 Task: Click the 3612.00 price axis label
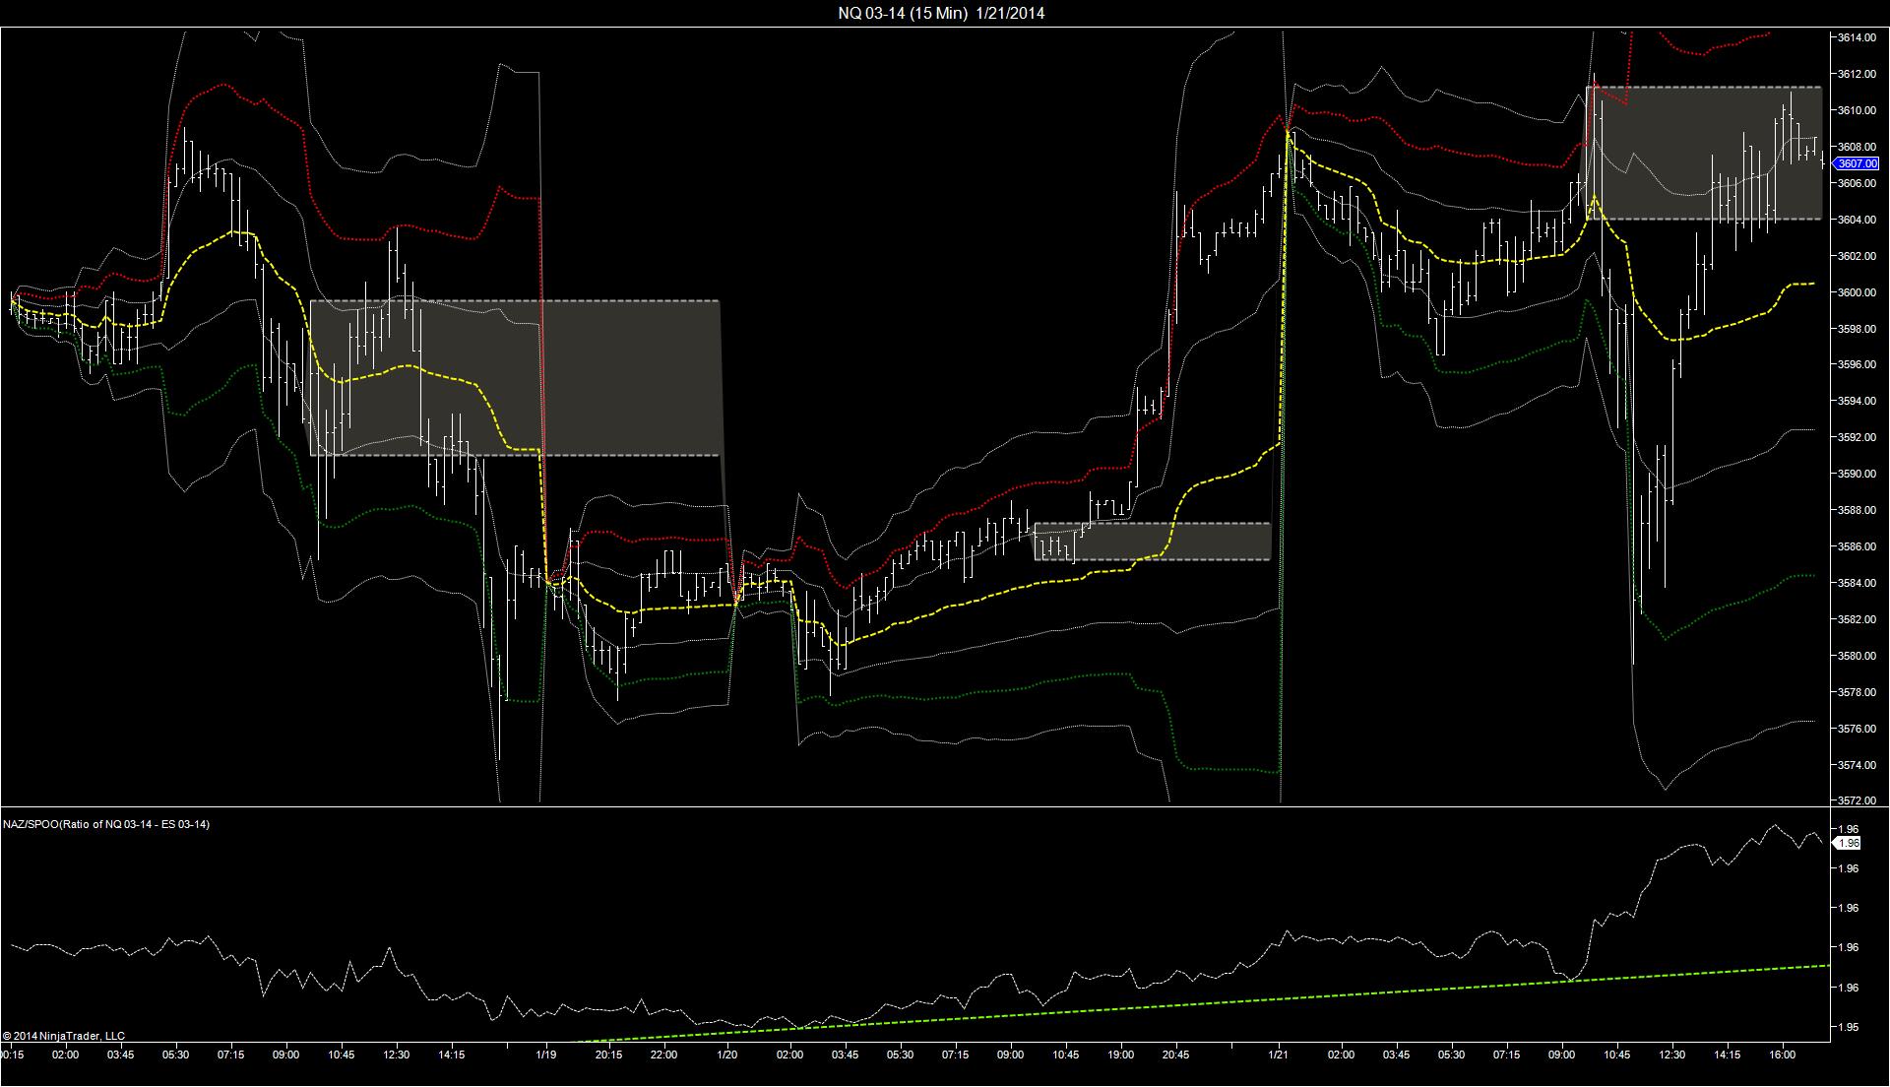(x=1857, y=74)
